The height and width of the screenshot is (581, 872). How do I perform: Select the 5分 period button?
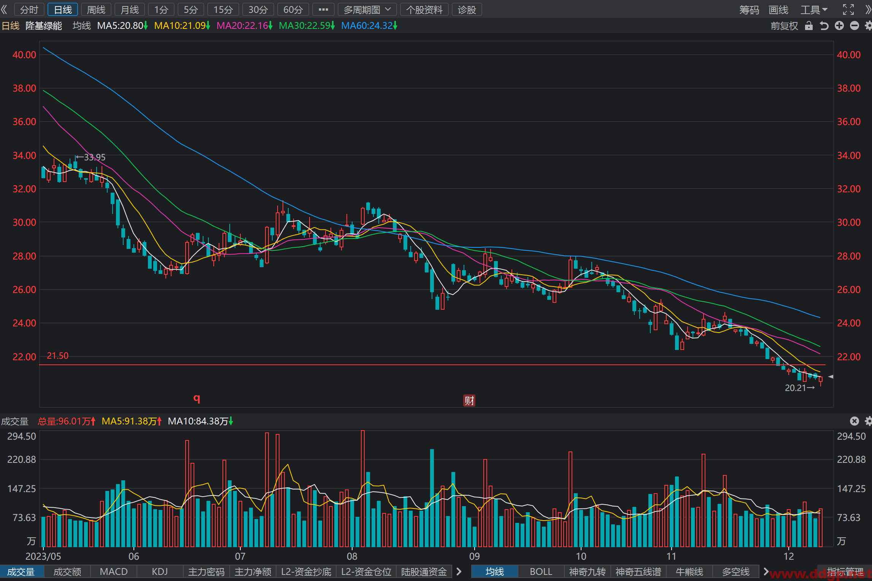click(x=191, y=9)
